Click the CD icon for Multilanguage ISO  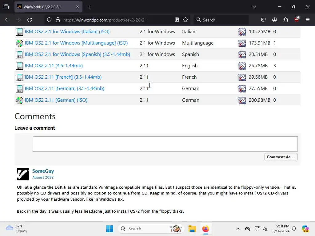(x=19, y=43)
